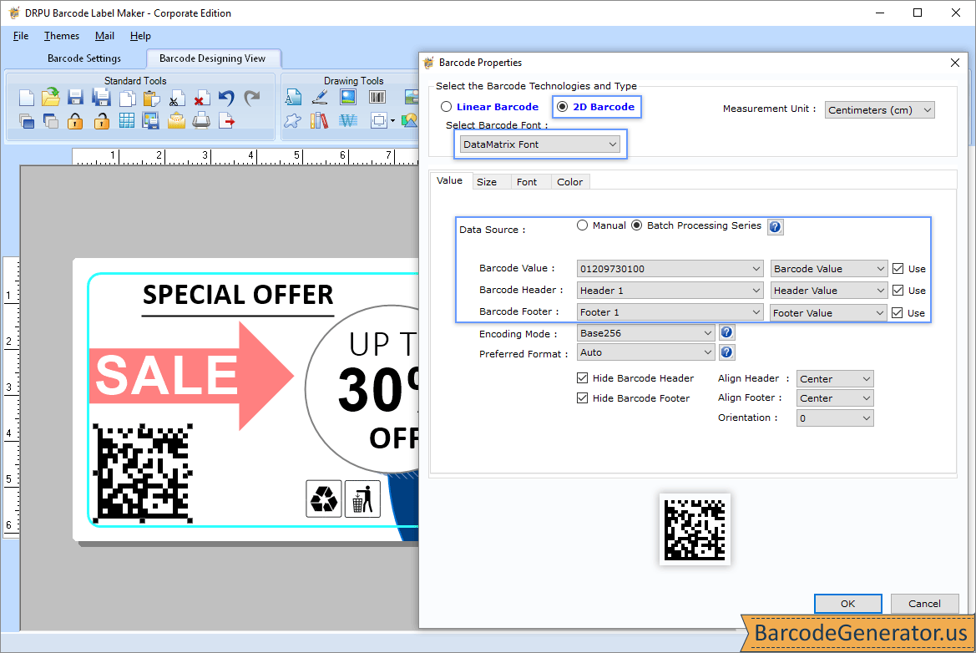Viewport: 976px width, 653px height.
Task: Delete the selected object
Action: click(200, 99)
